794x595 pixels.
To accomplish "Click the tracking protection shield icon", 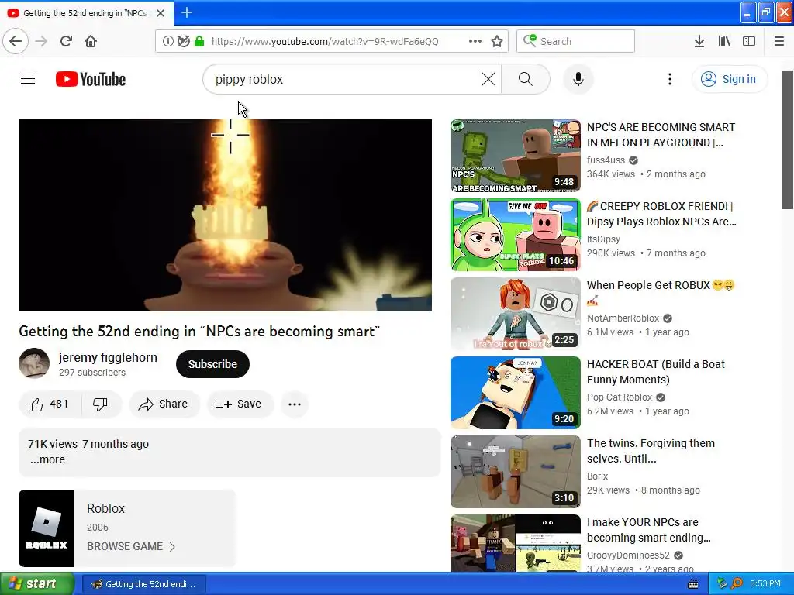I will tap(183, 41).
